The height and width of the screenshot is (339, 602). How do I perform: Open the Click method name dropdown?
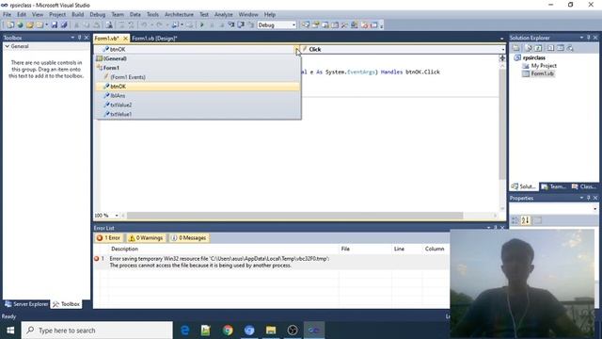coord(503,49)
